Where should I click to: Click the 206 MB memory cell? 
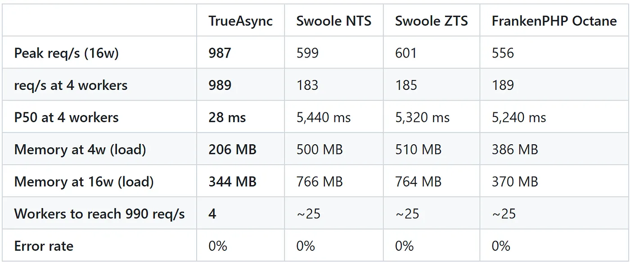pos(232,150)
